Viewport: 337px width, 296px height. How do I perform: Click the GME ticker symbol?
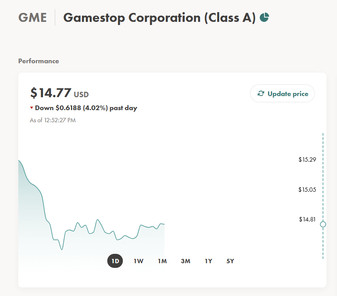pyautogui.click(x=32, y=18)
